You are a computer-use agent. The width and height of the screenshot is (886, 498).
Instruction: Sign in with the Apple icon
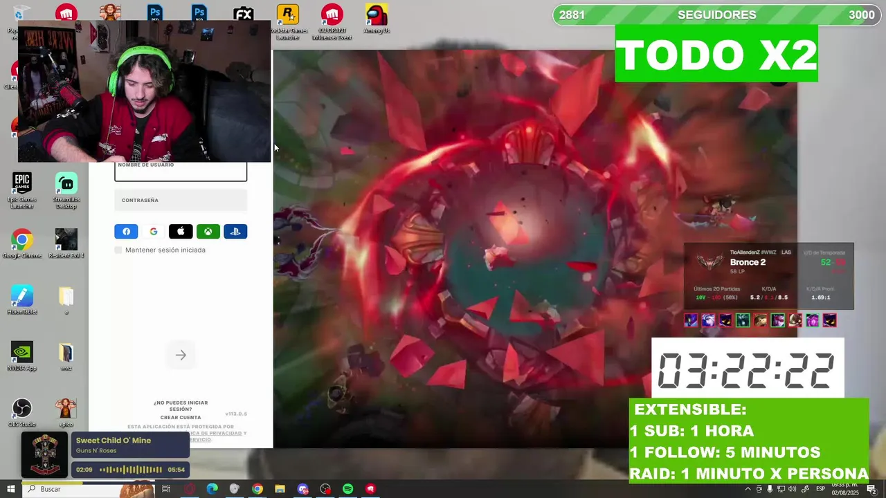tap(181, 232)
